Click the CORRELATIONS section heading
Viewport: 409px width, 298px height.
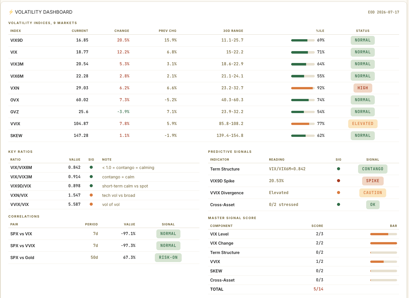pos(24,217)
